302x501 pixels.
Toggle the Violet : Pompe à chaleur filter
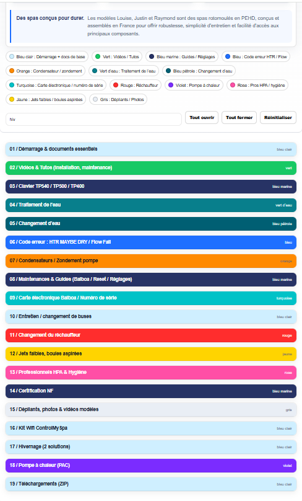coord(194,86)
